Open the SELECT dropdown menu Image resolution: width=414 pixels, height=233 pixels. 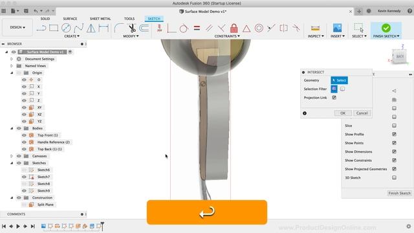[x=359, y=36]
